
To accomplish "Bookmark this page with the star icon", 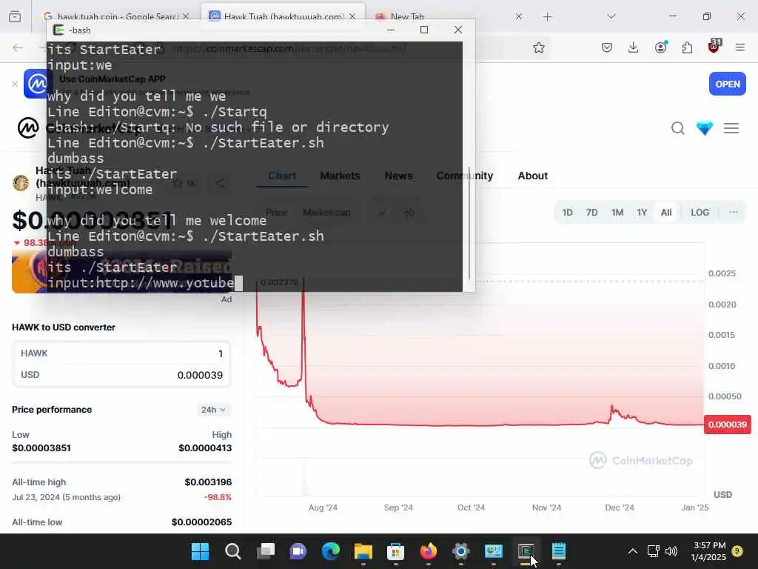I will pos(539,47).
